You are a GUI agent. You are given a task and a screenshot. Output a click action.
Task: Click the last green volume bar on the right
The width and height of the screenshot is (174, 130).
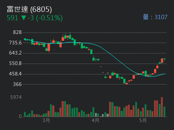coord(164,112)
